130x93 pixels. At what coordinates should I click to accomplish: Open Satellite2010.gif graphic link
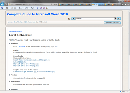[19, 72]
